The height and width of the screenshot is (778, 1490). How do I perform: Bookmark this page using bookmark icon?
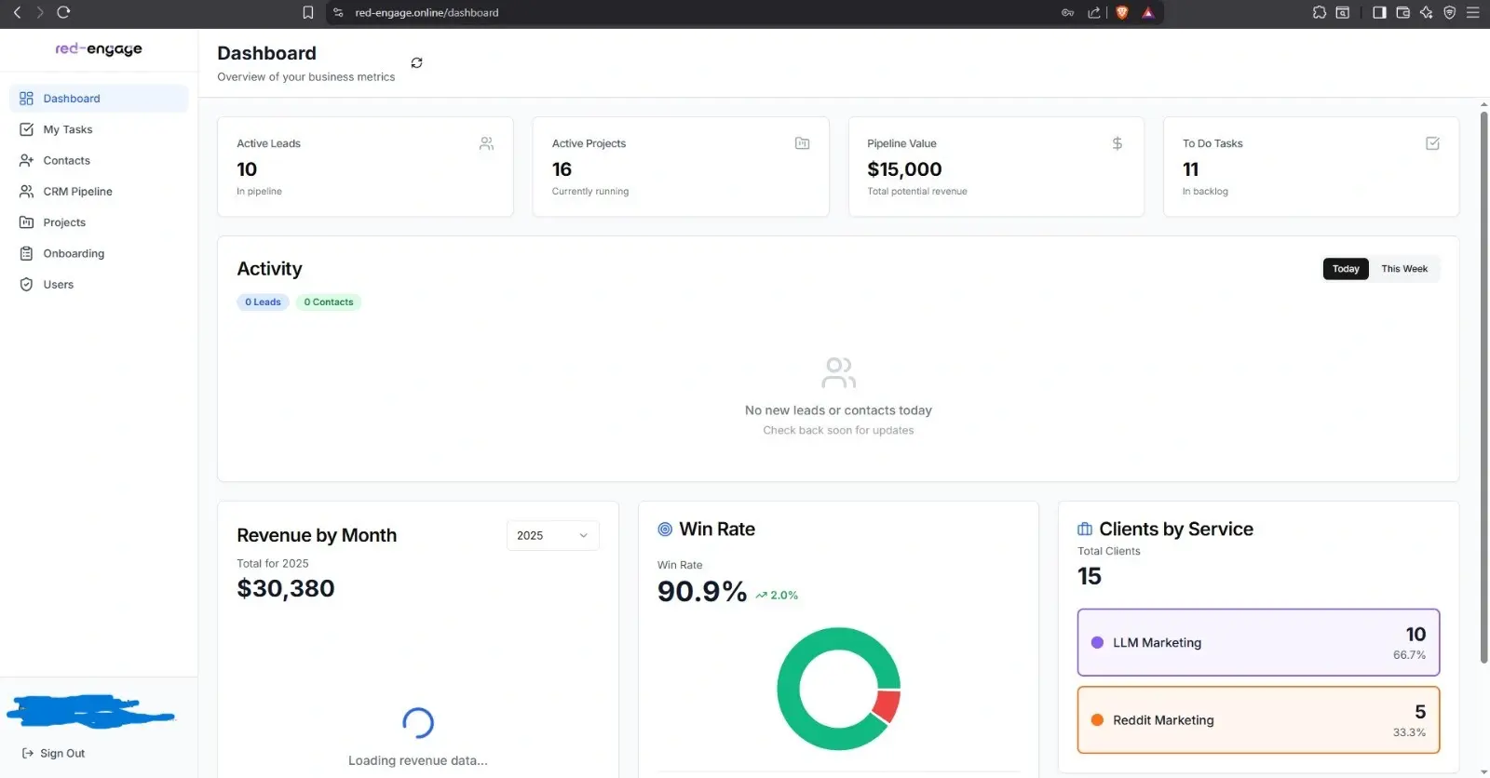(x=308, y=12)
